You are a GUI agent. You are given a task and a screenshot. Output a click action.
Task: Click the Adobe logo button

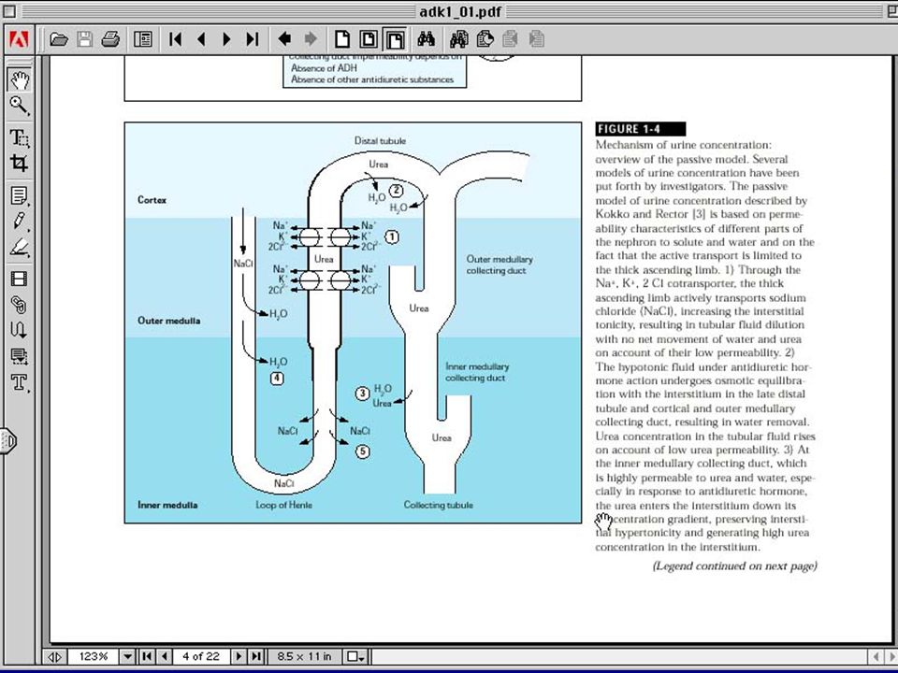click(19, 39)
